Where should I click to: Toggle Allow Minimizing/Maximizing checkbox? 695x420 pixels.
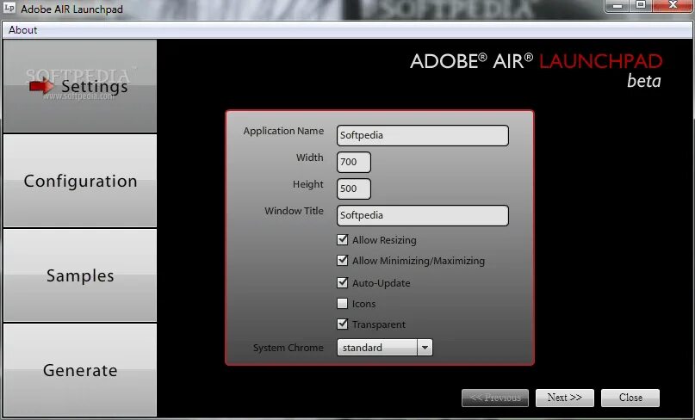(342, 260)
